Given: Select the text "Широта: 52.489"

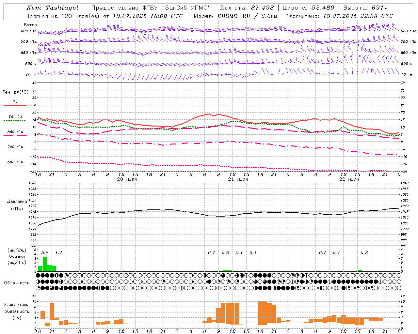Looking at the screenshot, I should 309,8.
